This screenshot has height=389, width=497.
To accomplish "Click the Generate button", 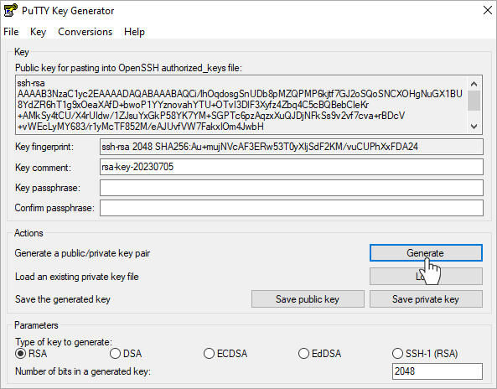I will 426,253.
